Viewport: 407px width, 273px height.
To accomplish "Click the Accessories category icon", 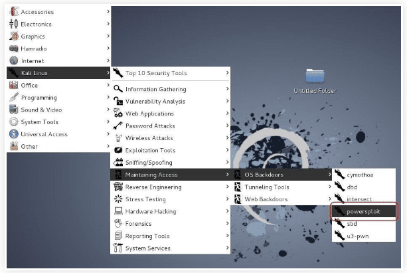I will [13, 12].
